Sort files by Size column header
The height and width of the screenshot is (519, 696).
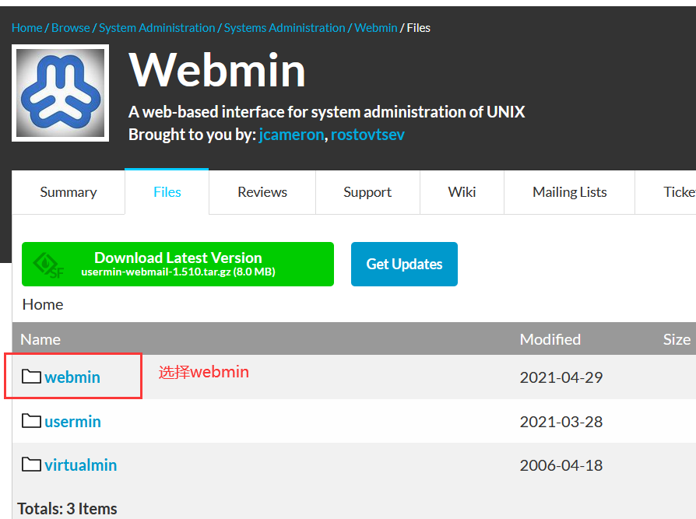click(677, 339)
